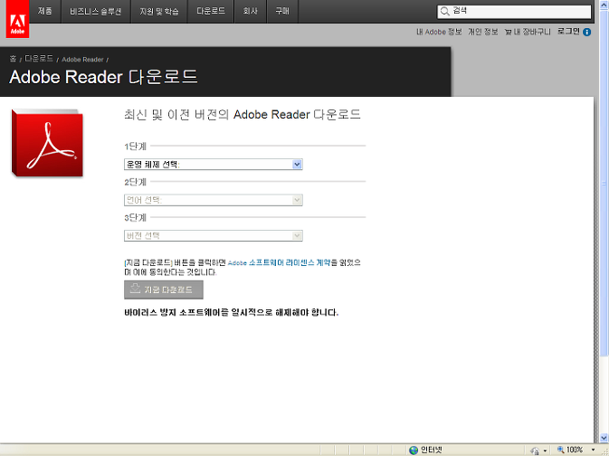Open the 다운로드 menu
Screen dimensions: 609x456
[211, 11]
